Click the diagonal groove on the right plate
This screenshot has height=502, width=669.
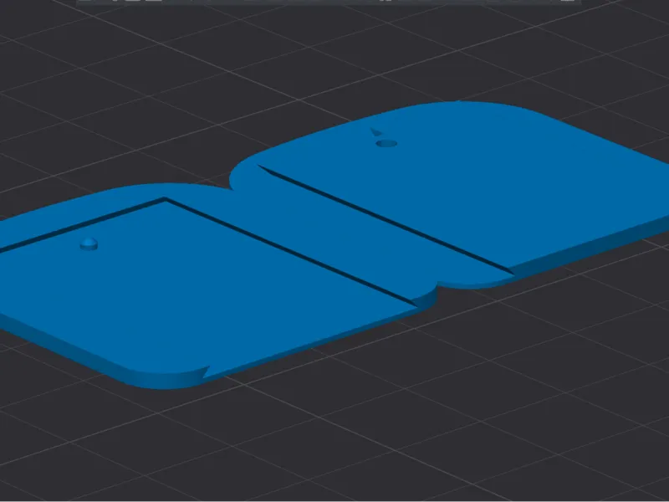click(386, 219)
